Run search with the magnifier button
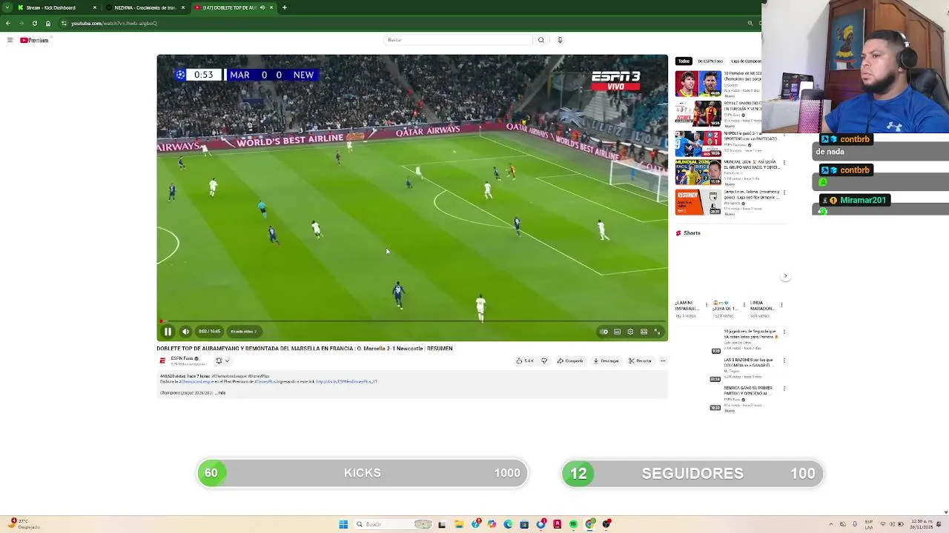This screenshot has width=949, height=533. [541, 40]
